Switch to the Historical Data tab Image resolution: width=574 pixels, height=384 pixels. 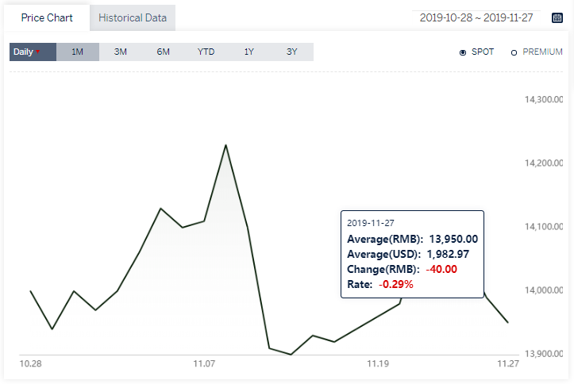133,18
